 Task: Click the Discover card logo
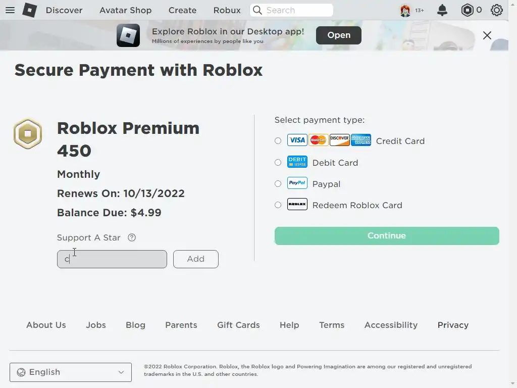point(340,140)
